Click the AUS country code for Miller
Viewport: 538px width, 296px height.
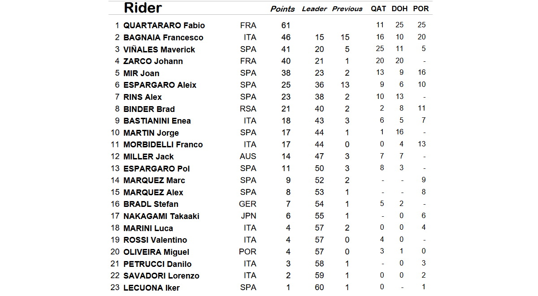tap(248, 156)
